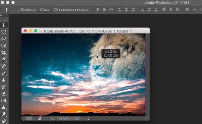Click Distribute Vertical Centers icon
The image size is (202, 124).
[x=149, y=9]
